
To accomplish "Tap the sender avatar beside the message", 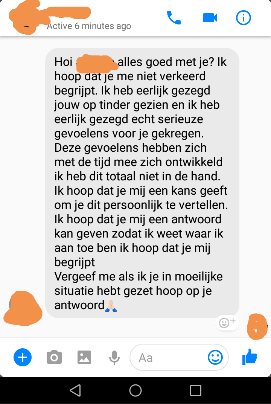I will 23,308.
